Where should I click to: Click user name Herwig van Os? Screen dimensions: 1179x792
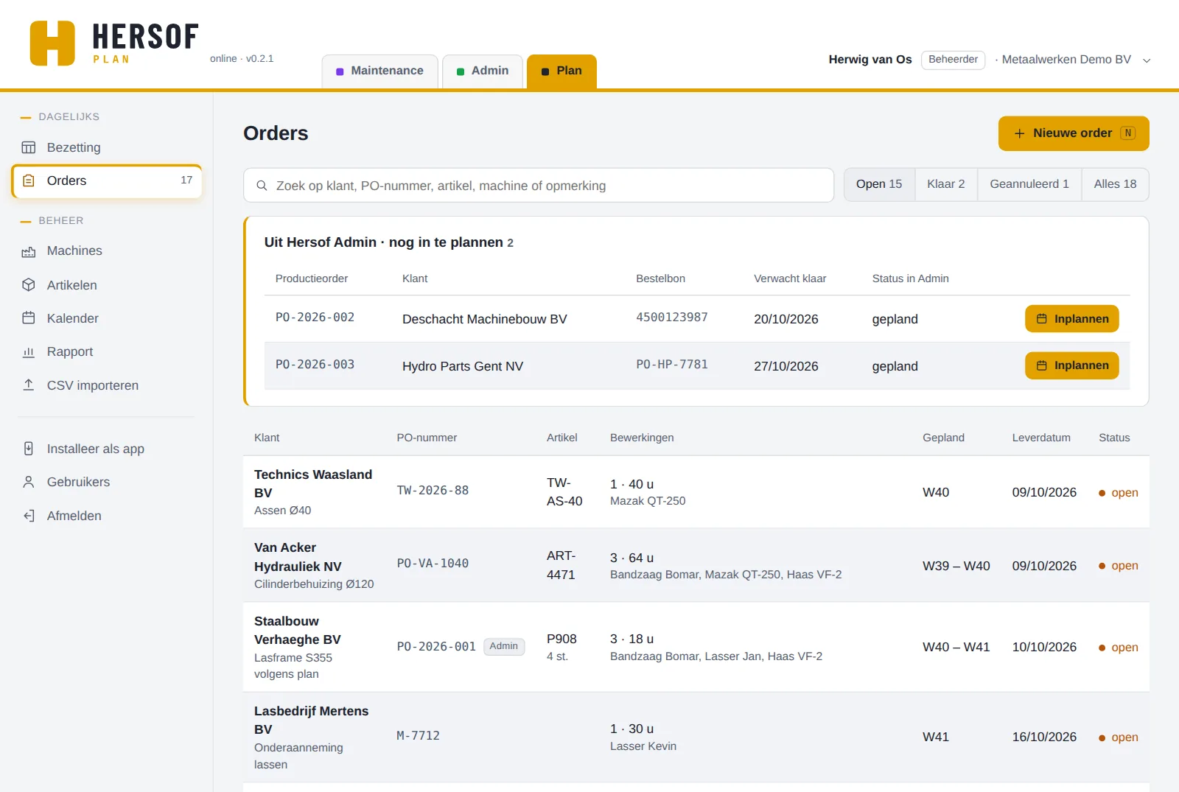(x=870, y=60)
